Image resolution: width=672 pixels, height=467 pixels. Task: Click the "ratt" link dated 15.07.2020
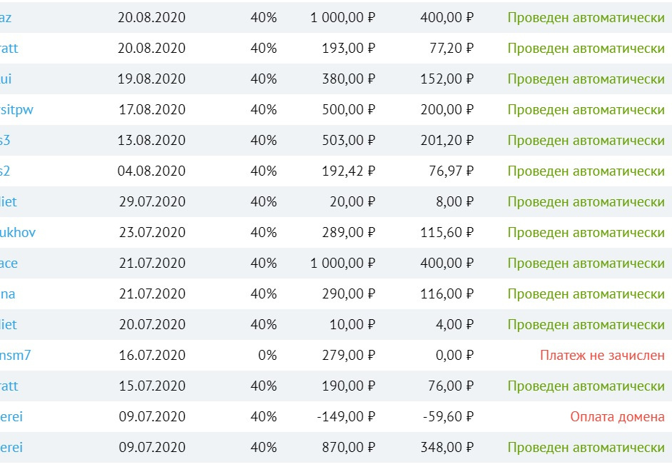pos(9,386)
